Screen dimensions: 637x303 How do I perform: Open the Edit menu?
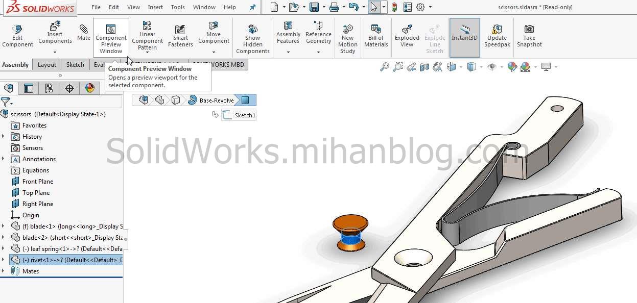coord(114,7)
